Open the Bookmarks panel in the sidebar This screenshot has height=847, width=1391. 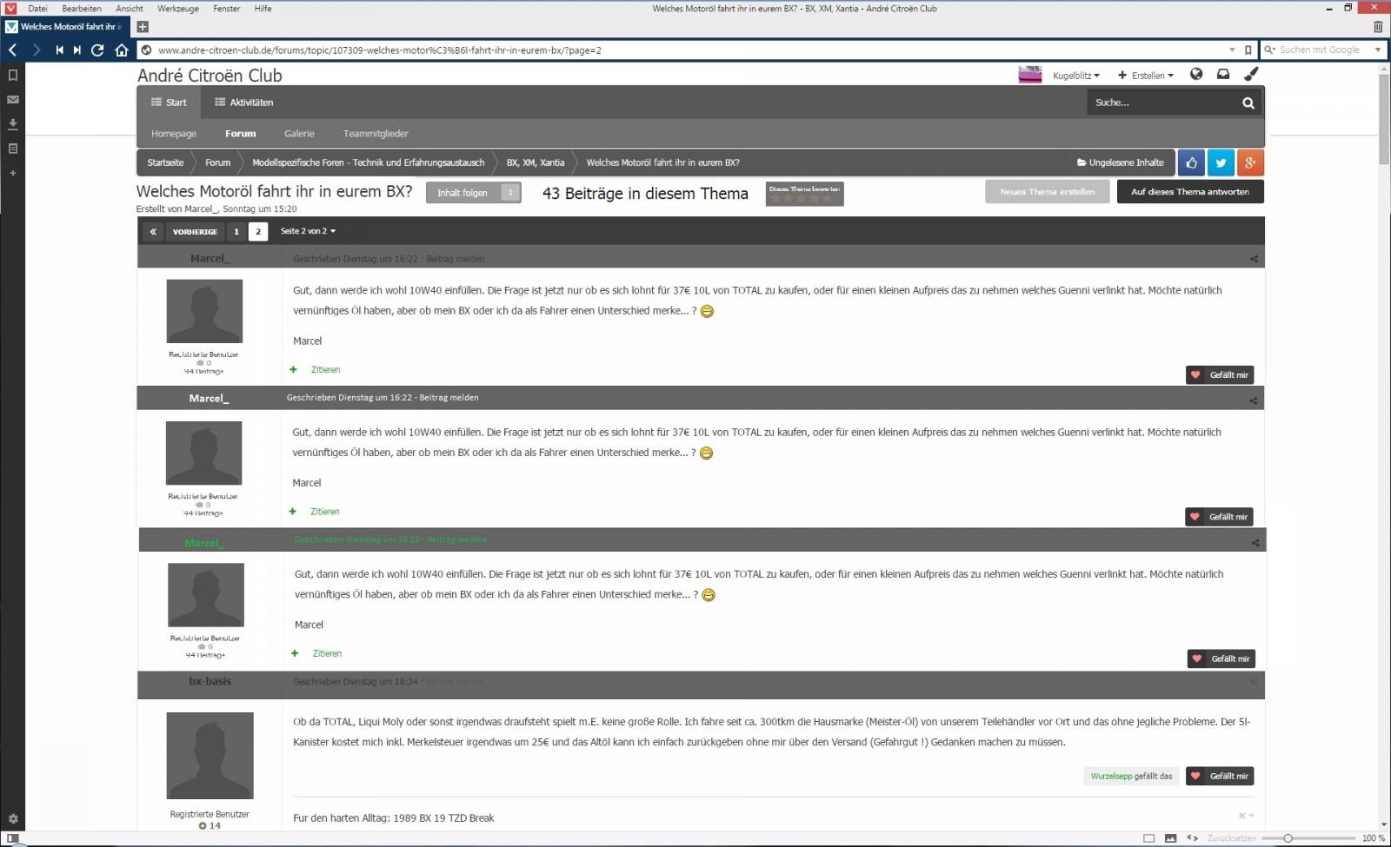tap(13, 76)
